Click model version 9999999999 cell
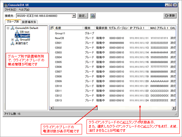 [x=117, y=43]
